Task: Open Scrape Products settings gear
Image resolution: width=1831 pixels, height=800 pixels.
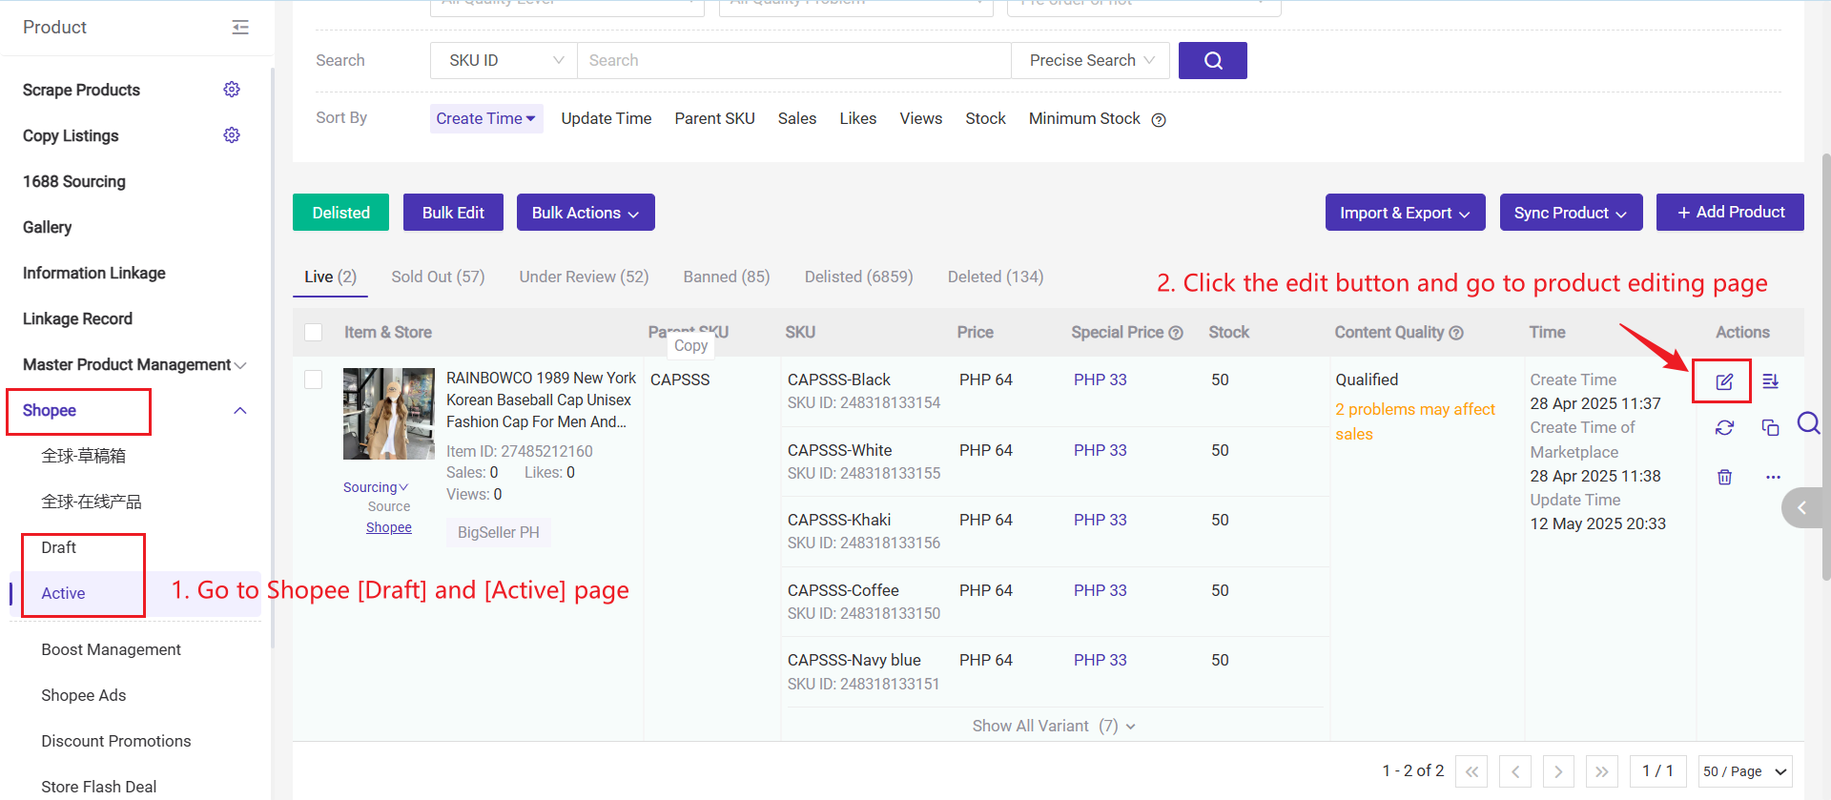Action: coord(232,90)
